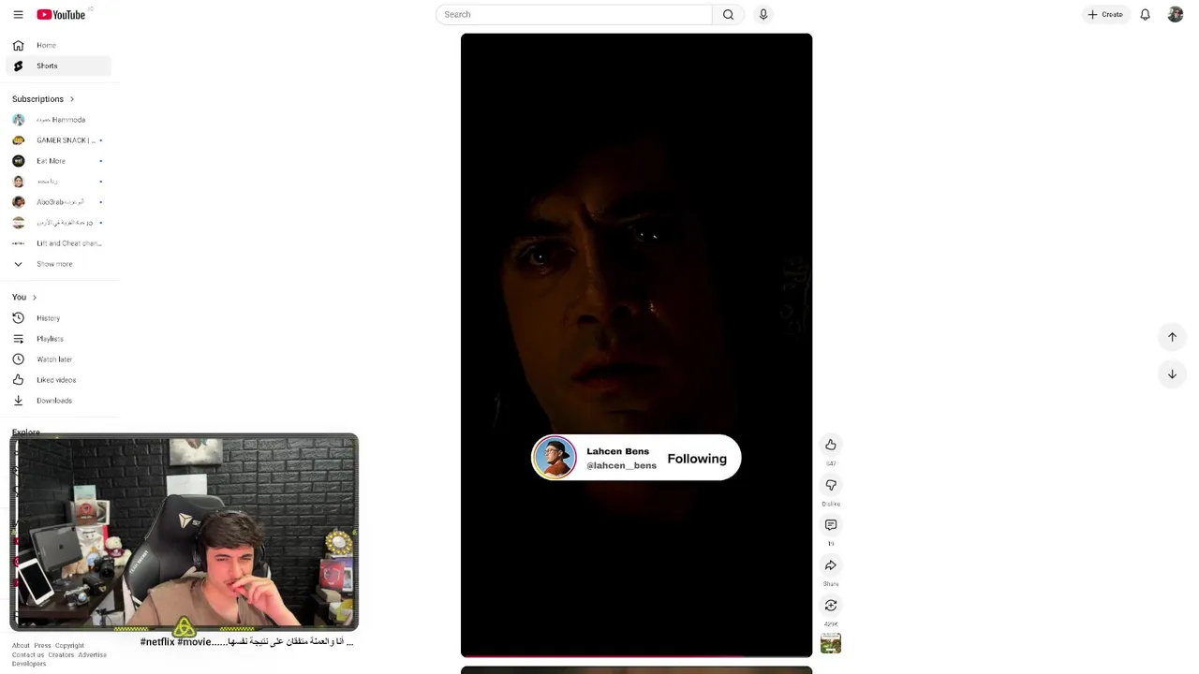Click the Eat More channel avatar
The width and height of the screenshot is (1199, 674).
pos(19,161)
